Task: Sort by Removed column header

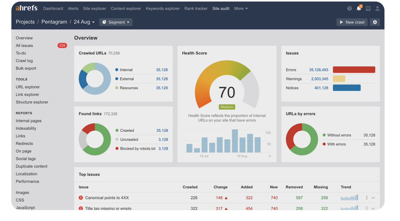Action: [294, 187]
